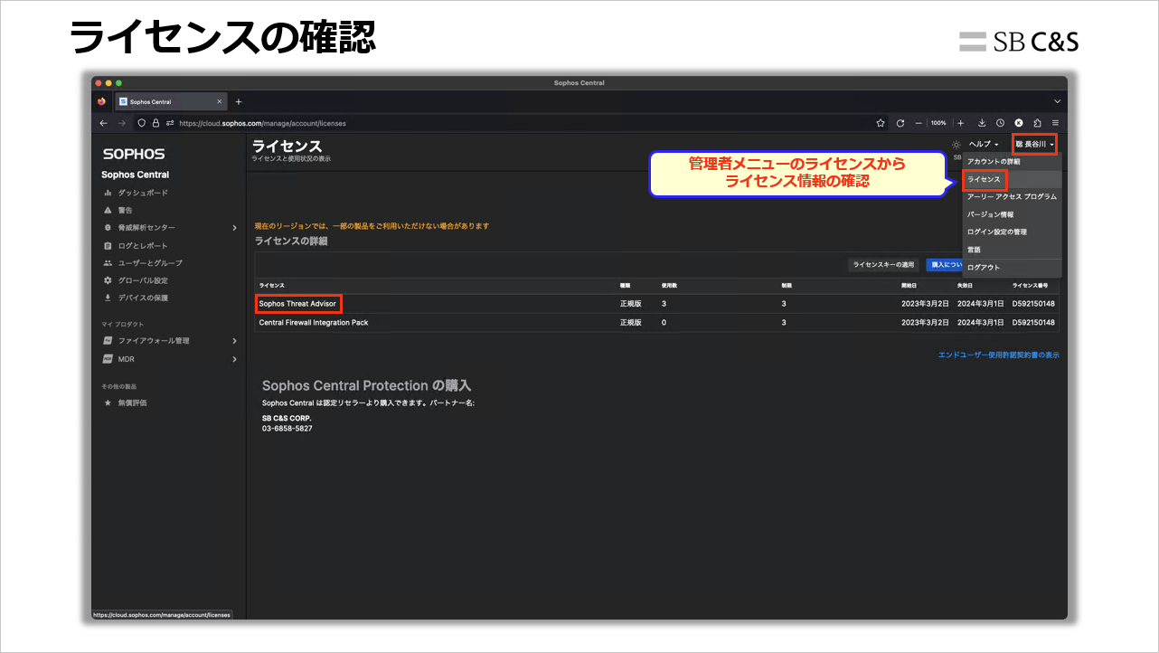Viewport: 1159px width, 653px height.
Task: Click the 使用数 column header
Action: pyautogui.click(x=670, y=286)
